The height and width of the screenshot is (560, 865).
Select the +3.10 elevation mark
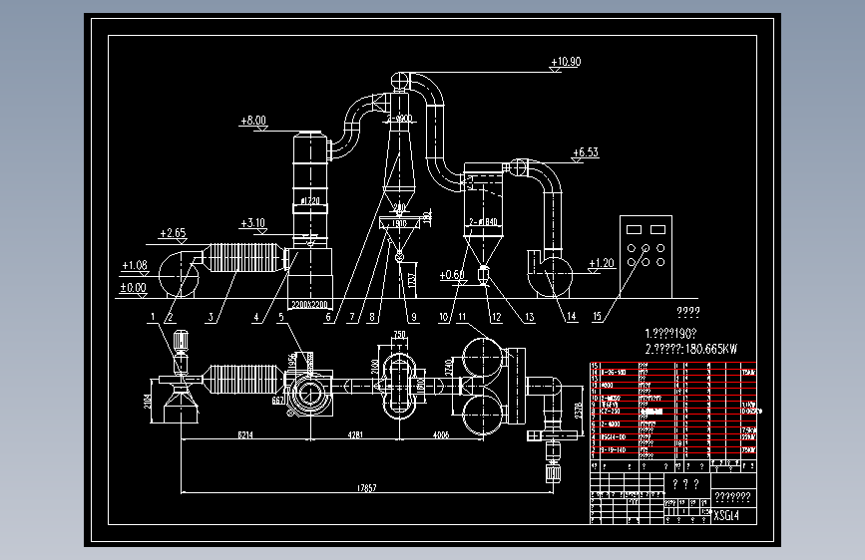point(252,223)
